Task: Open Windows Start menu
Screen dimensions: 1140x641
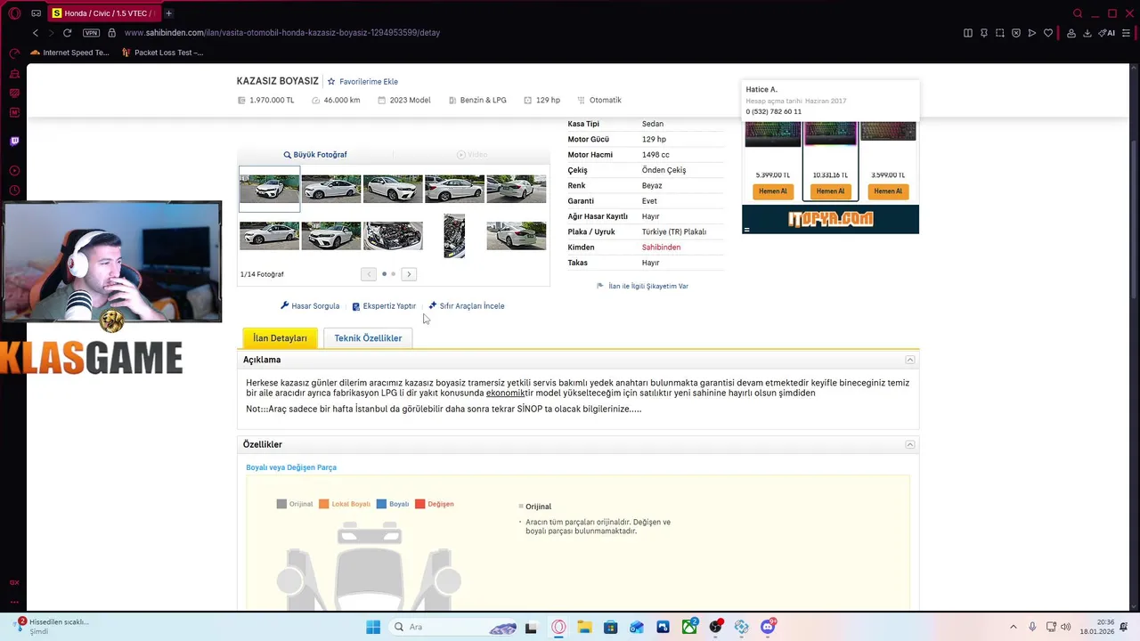Action: [373, 628]
